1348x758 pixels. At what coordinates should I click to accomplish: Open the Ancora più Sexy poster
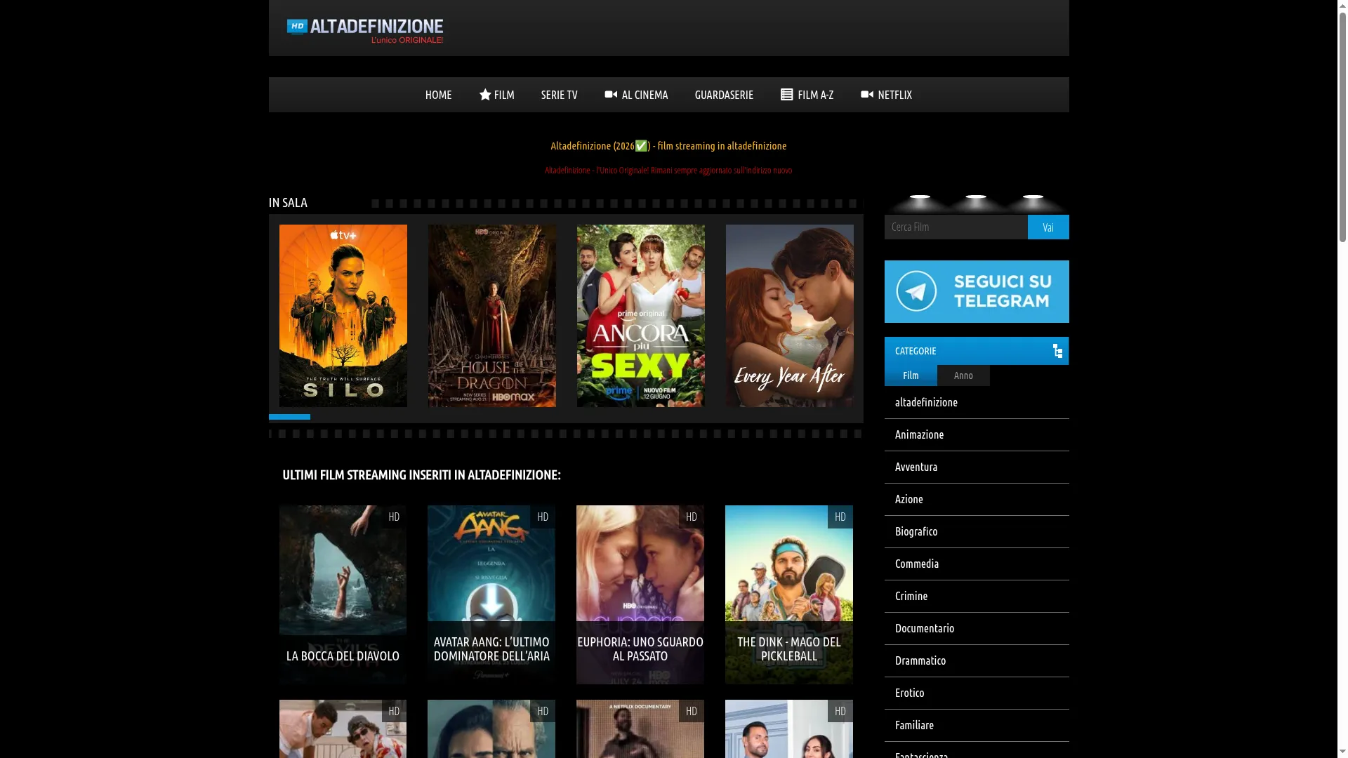pyautogui.click(x=641, y=316)
